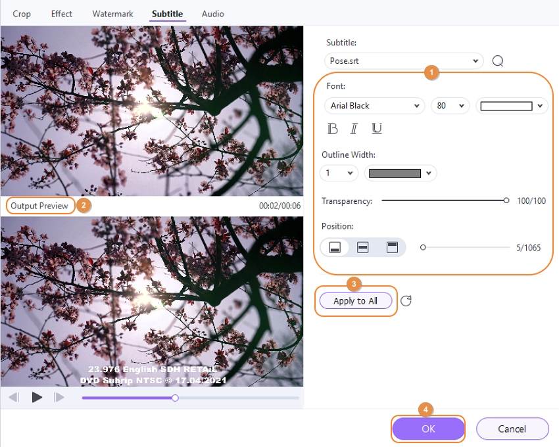
Task: Play the video preview
Action: click(x=37, y=397)
